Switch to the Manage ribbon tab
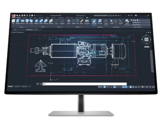 point(41,18)
